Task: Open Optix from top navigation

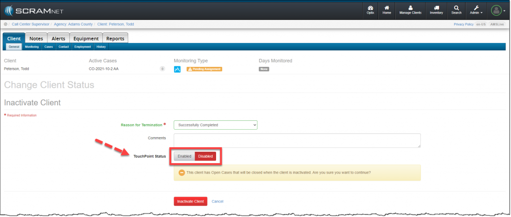Action: (370, 10)
